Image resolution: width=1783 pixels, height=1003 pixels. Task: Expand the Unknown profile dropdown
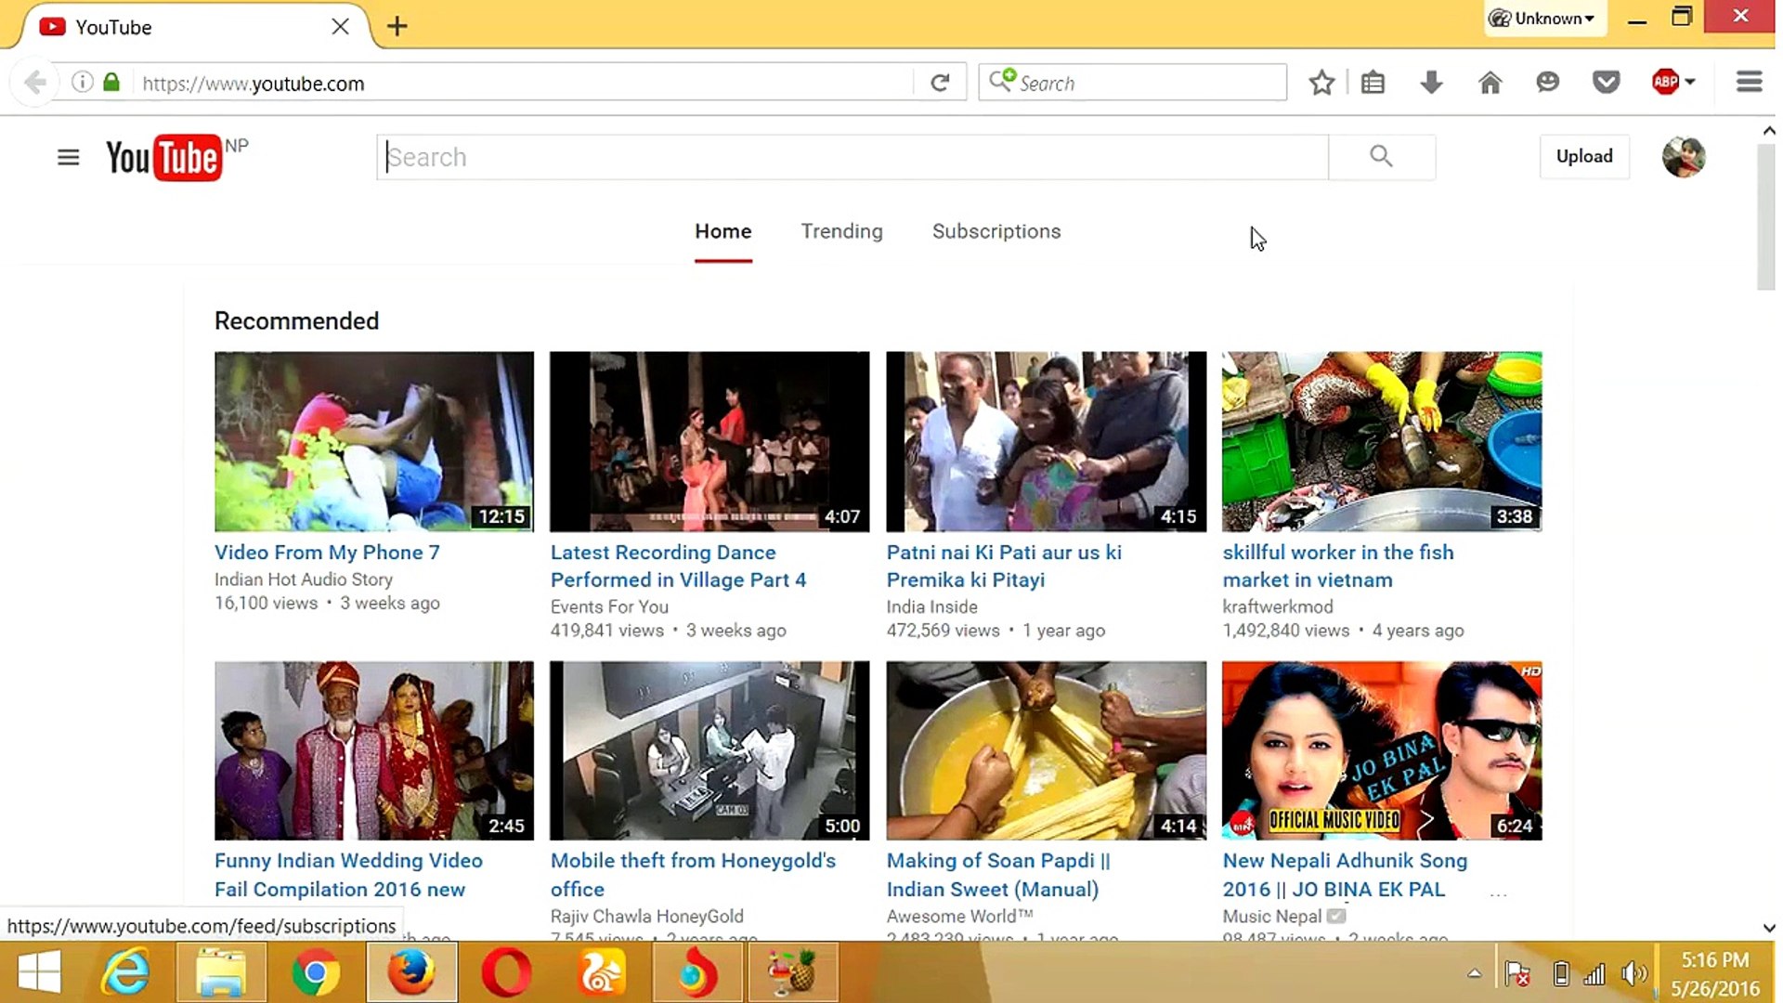[x=1545, y=19]
